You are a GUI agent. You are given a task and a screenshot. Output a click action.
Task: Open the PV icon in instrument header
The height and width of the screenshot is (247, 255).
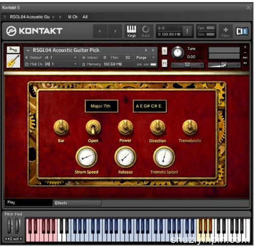(x=245, y=63)
